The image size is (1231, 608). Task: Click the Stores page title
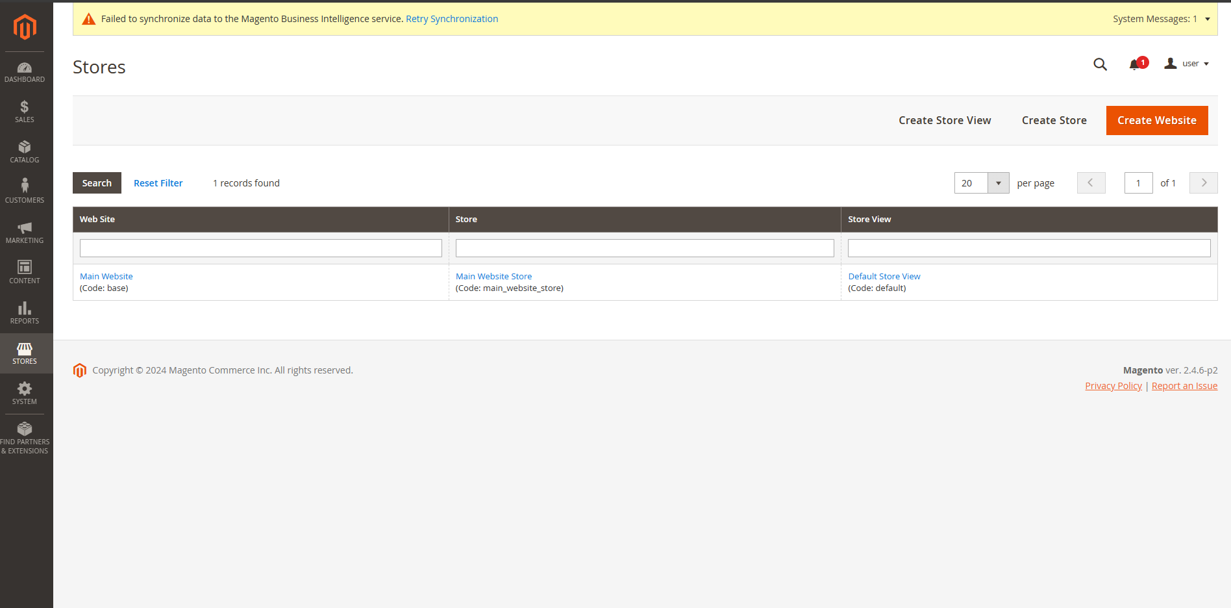(x=99, y=67)
